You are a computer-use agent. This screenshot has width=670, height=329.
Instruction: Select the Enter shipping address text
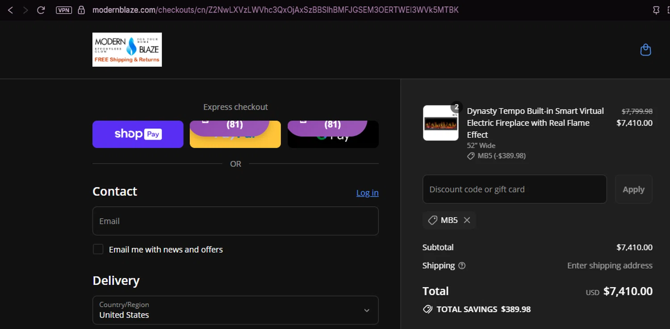click(x=610, y=265)
